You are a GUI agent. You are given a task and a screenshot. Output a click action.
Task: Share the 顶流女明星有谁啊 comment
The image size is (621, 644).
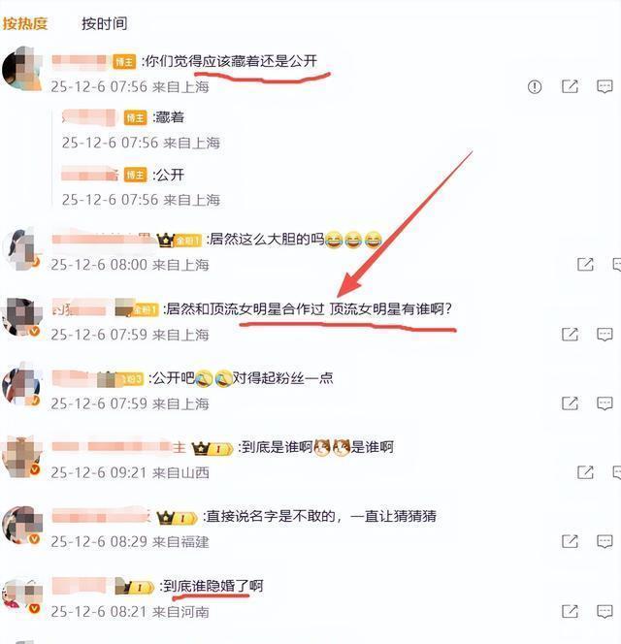point(570,335)
